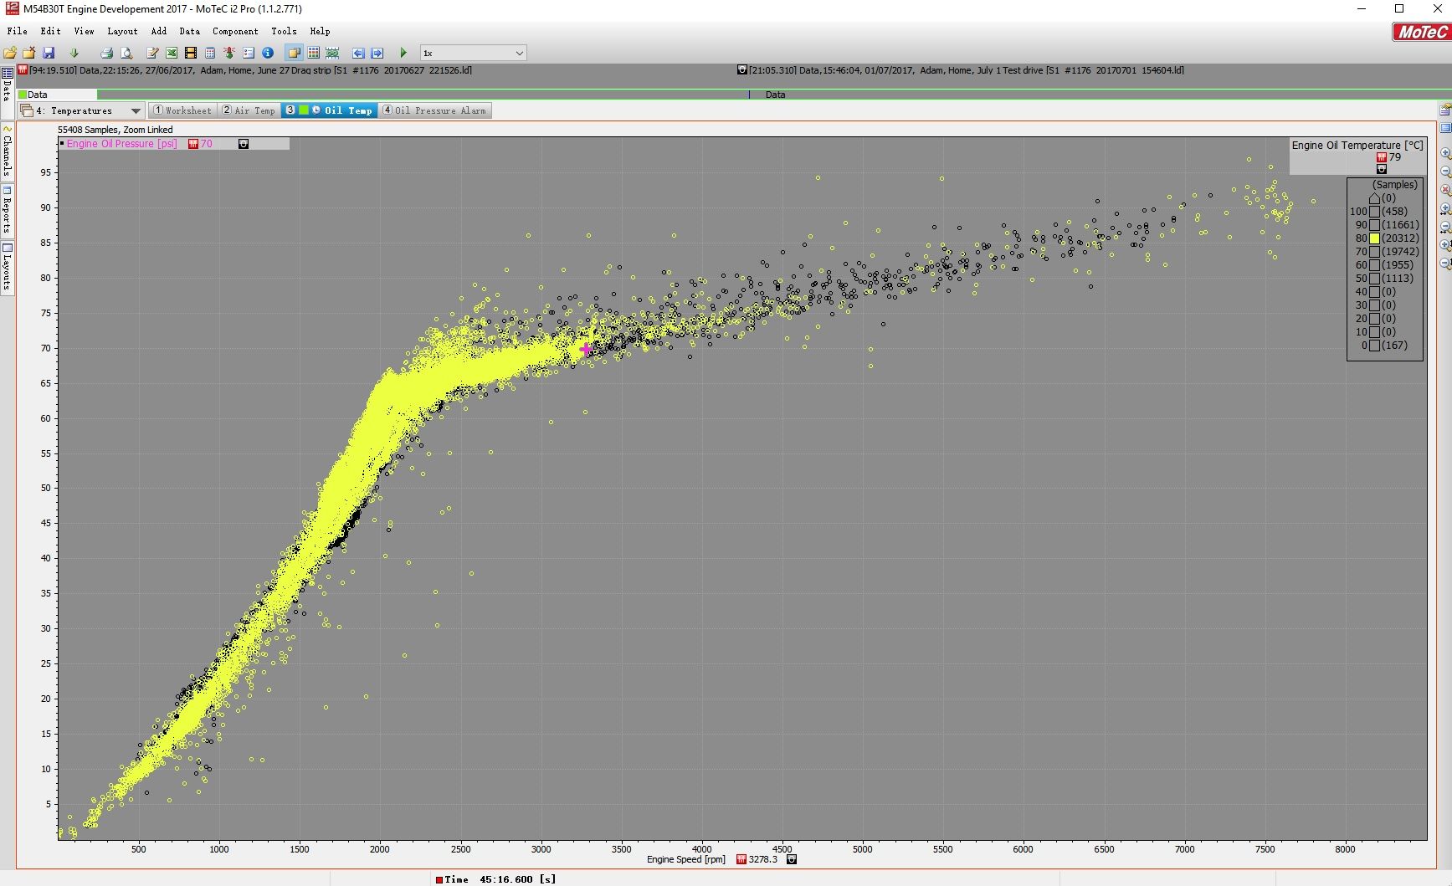Click the Engine Oil Temperature [°C] legend title
The height and width of the screenshot is (886, 1452).
click(x=1357, y=146)
